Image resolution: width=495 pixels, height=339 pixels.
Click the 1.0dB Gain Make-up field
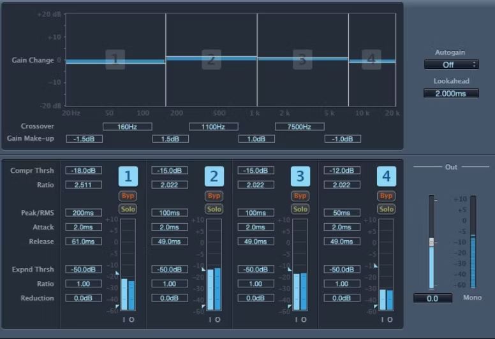click(256, 139)
